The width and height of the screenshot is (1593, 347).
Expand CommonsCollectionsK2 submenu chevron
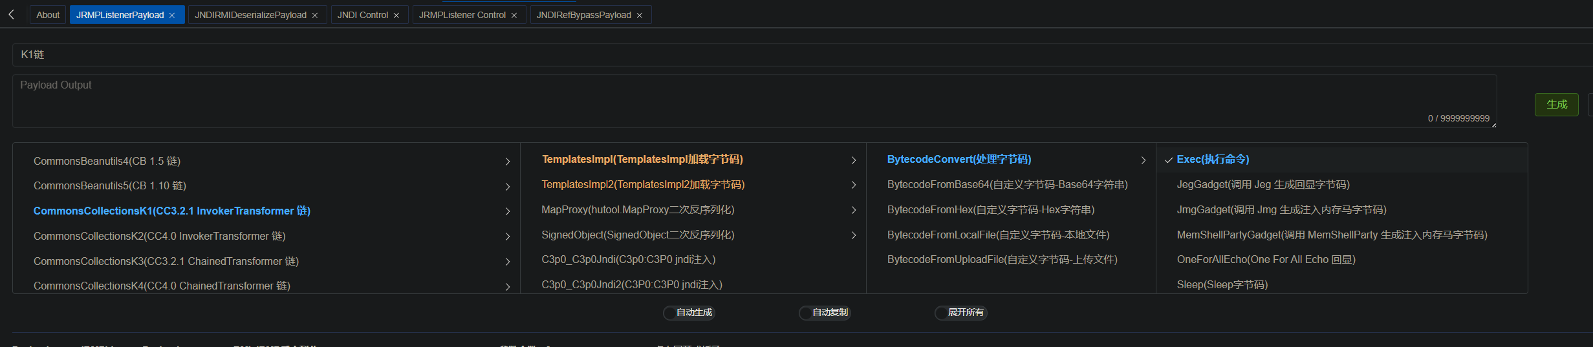(508, 237)
